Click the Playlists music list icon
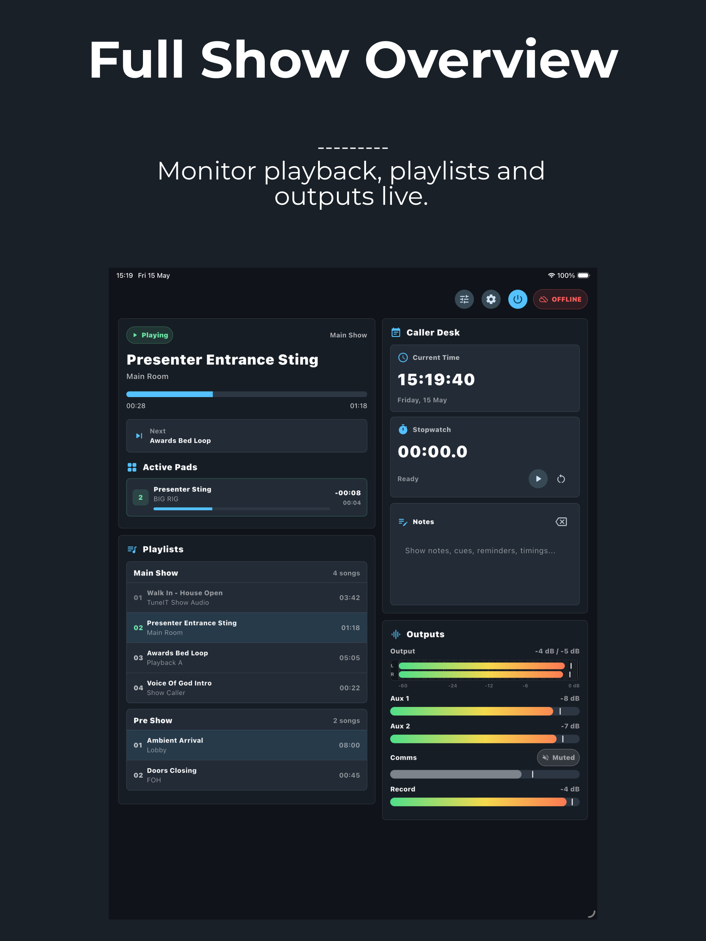706x941 pixels. (132, 549)
